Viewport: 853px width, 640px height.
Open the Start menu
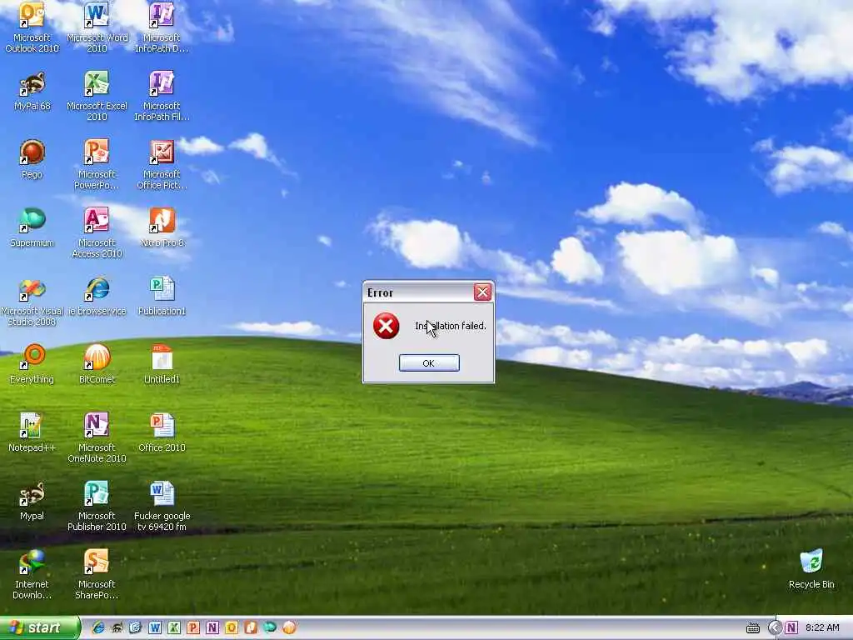pyautogui.click(x=39, y=627)
